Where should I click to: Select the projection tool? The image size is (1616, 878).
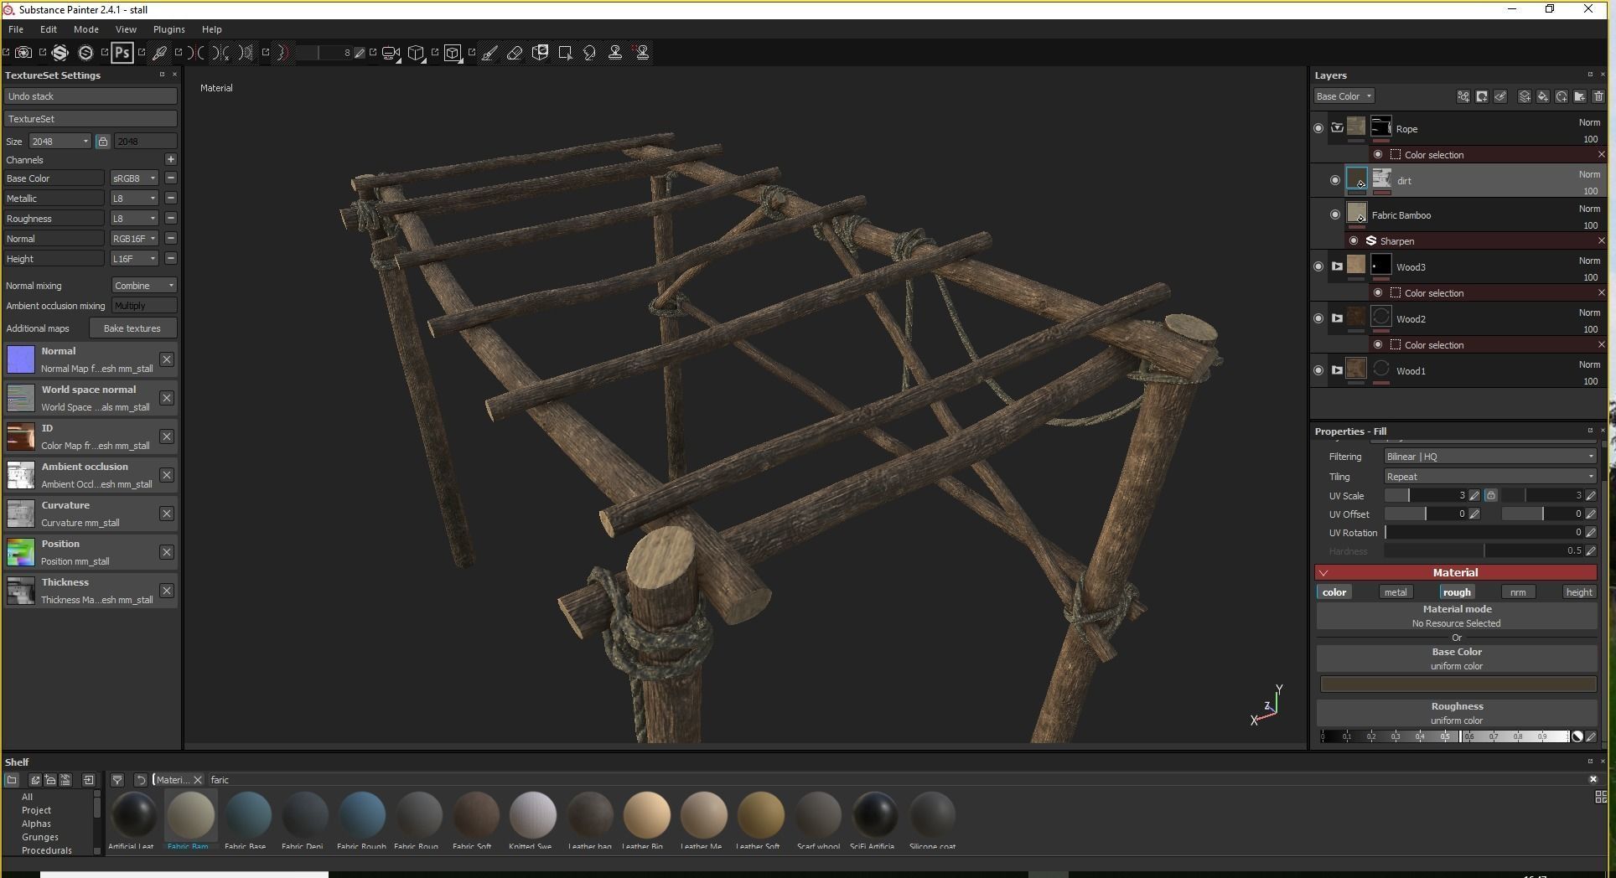click(x=540, y=53)
